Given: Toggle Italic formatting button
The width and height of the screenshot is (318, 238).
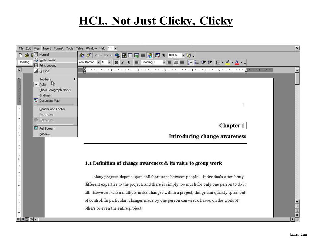Looking at the screenshot, I should click(x=123, y=62).
